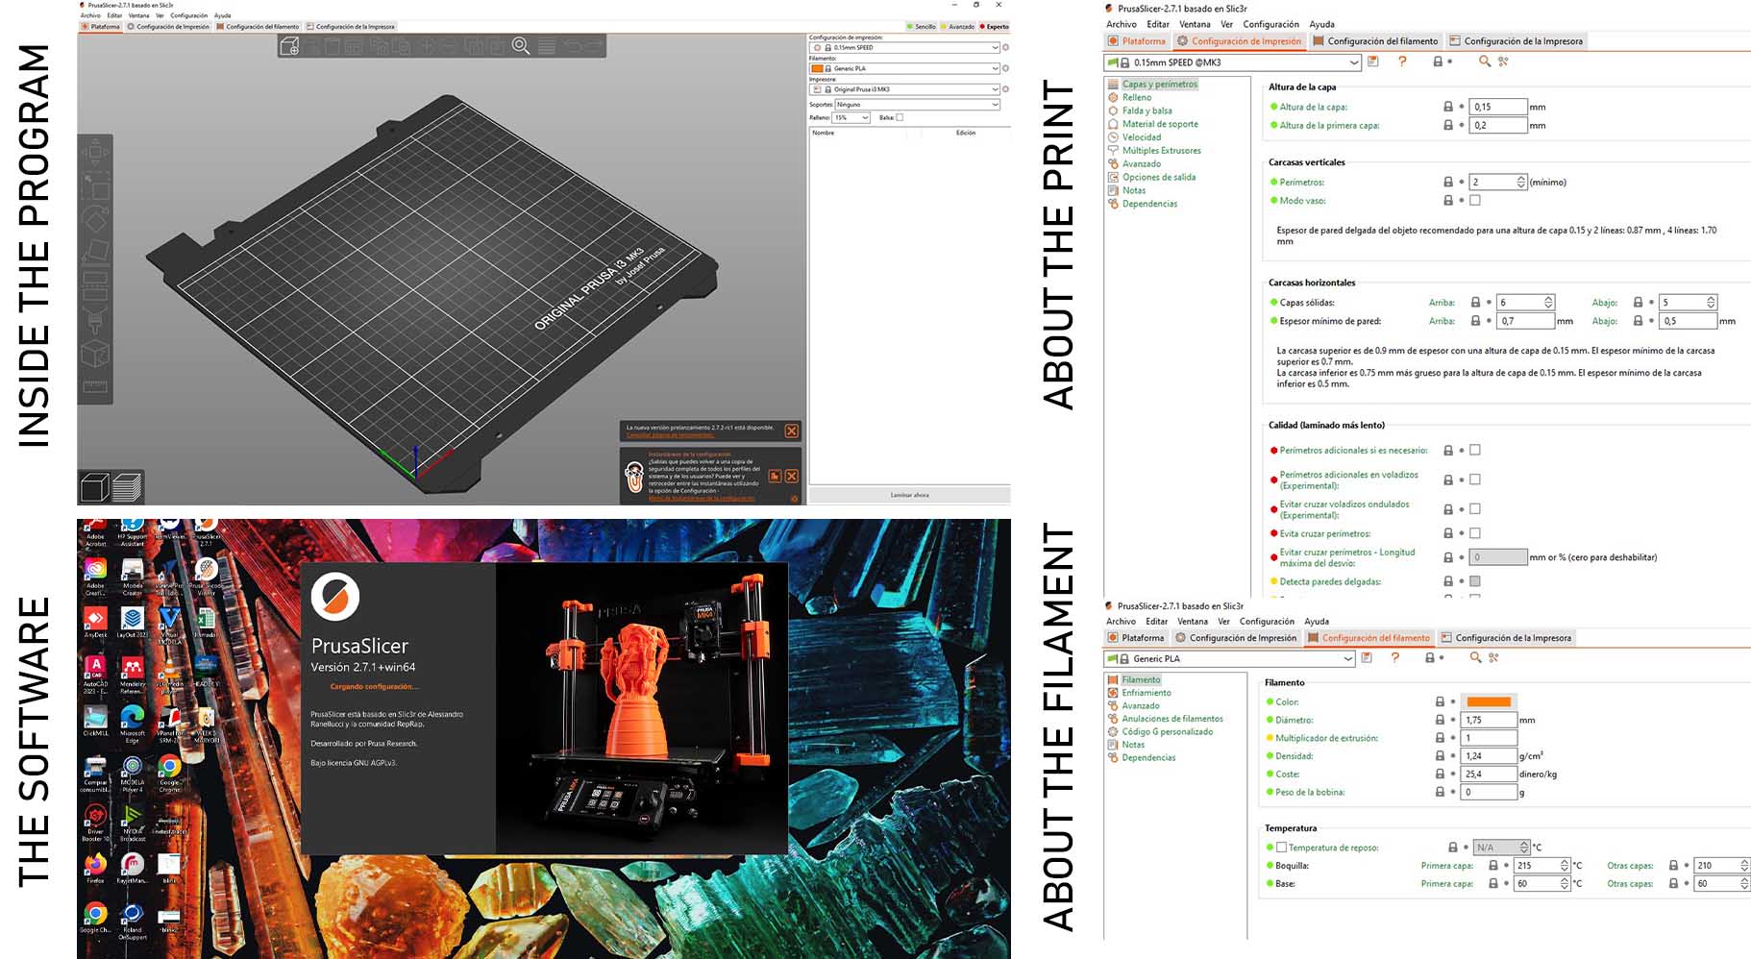Save preset icon beside 0.15mm SPEED @MK3

click(1373, 61)
